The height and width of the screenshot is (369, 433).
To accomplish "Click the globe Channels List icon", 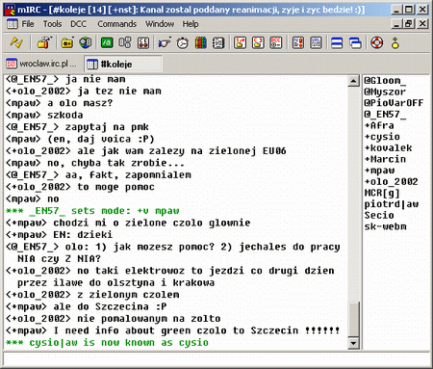I will [x=86, y=42].
